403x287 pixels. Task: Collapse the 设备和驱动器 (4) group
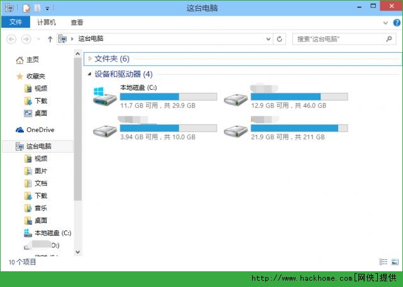point(89,74)
